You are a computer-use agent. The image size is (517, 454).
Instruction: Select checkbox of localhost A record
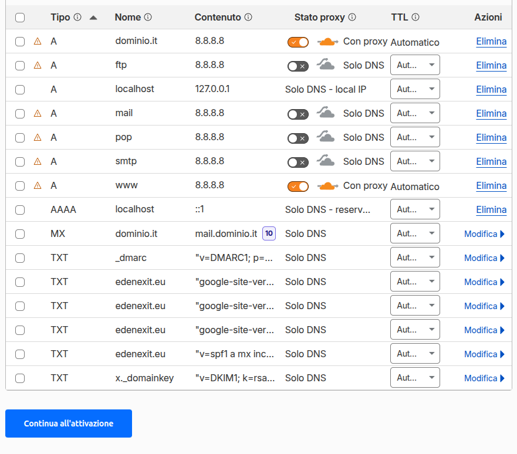pos(20,90)
